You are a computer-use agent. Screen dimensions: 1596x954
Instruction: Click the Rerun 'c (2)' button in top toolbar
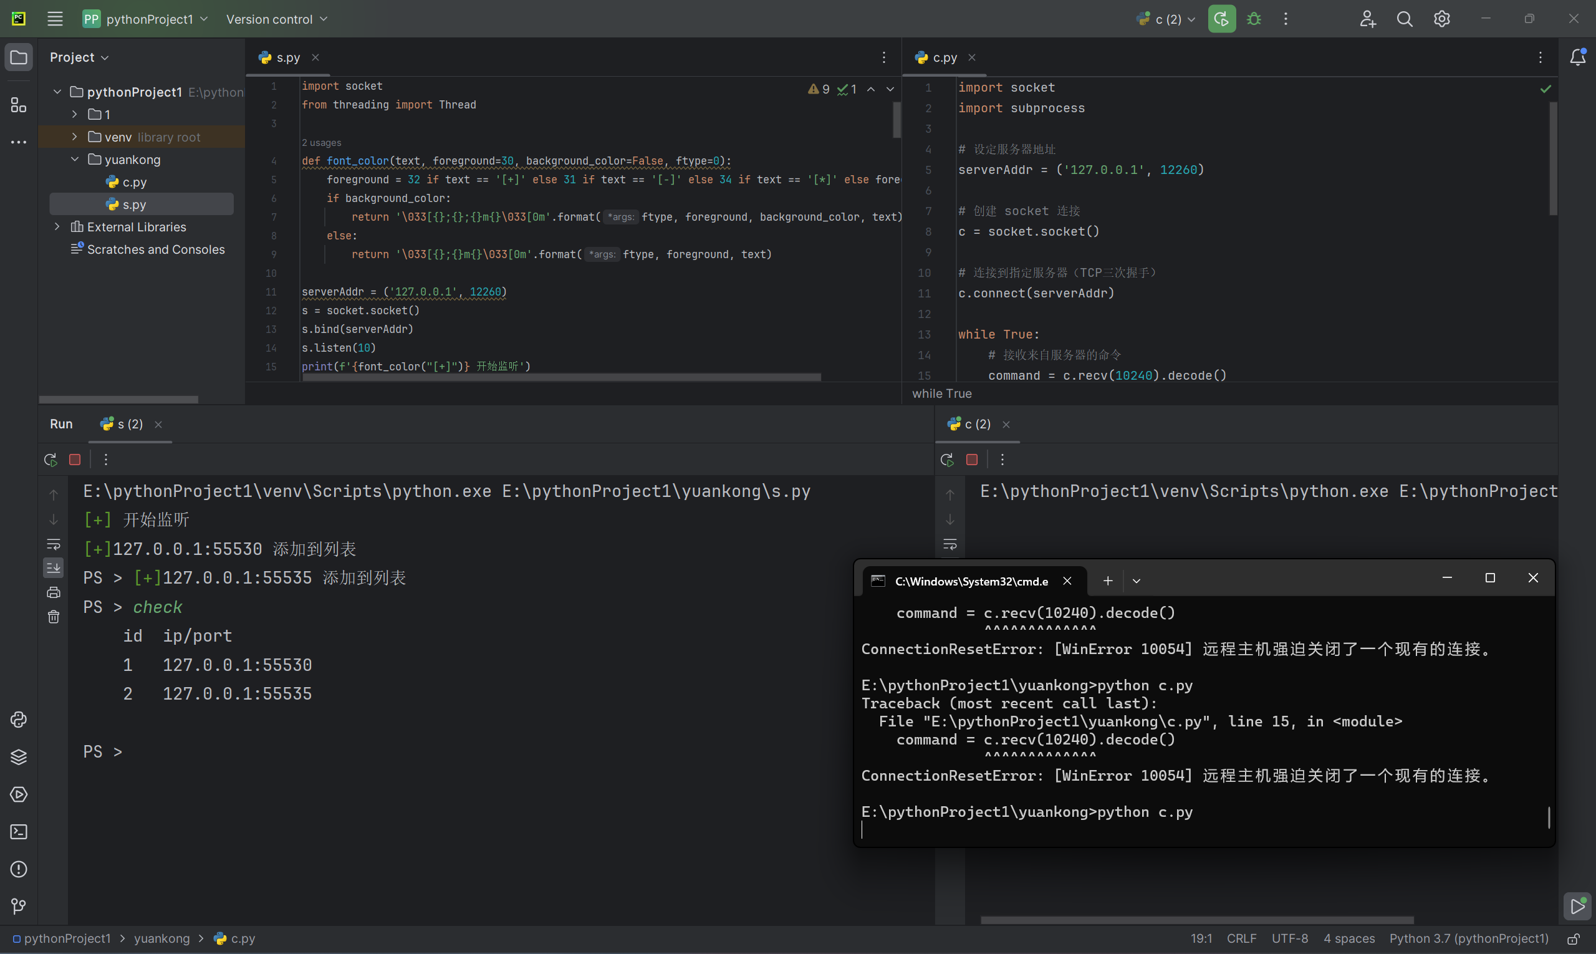(x=1221, y=19)
